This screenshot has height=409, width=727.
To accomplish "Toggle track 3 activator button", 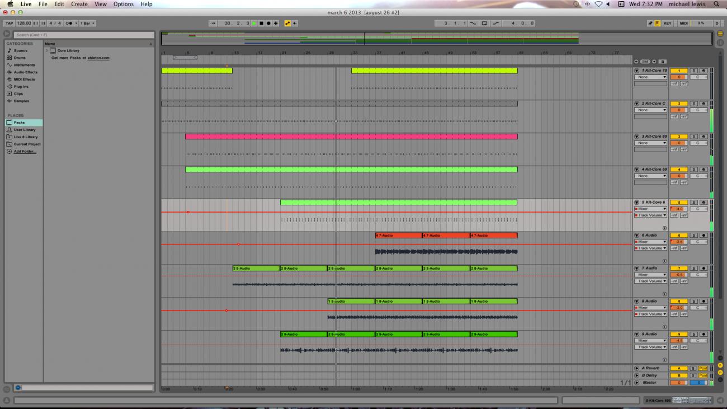I will tap(678, 137).
